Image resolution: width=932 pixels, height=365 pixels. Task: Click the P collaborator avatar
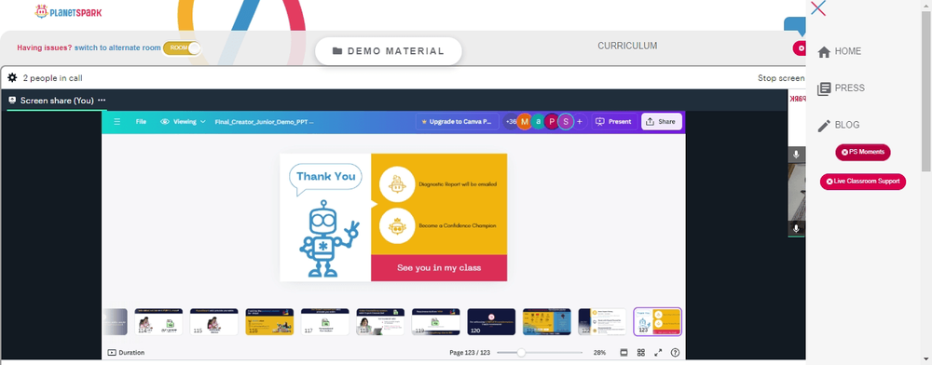[x=552, y=122]
